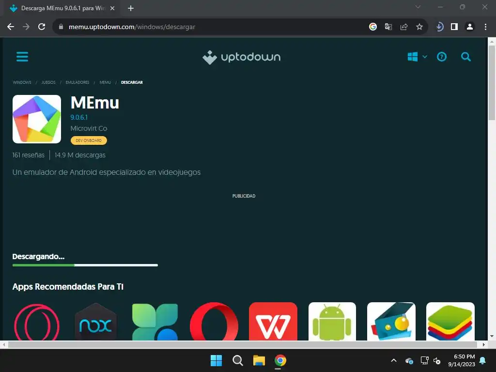Click the scroll-down arrow of the page

click(x=492, y=336)
